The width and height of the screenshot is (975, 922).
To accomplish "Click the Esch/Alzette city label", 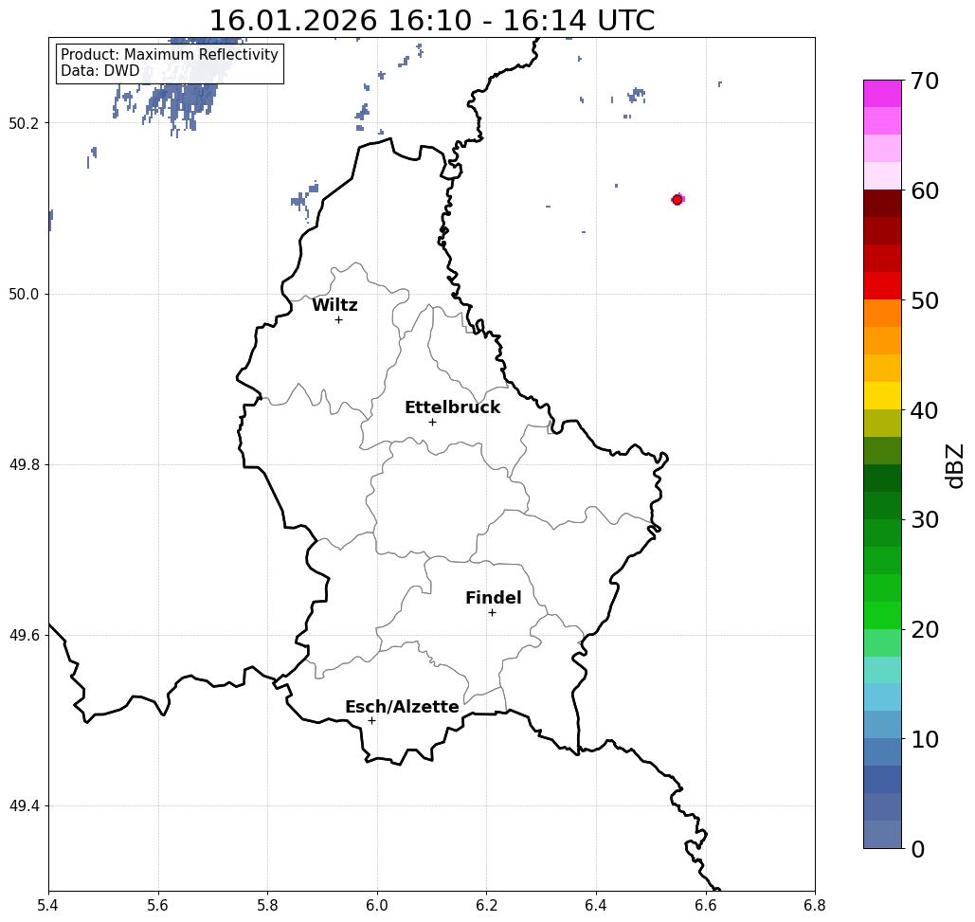I will 402,707.
